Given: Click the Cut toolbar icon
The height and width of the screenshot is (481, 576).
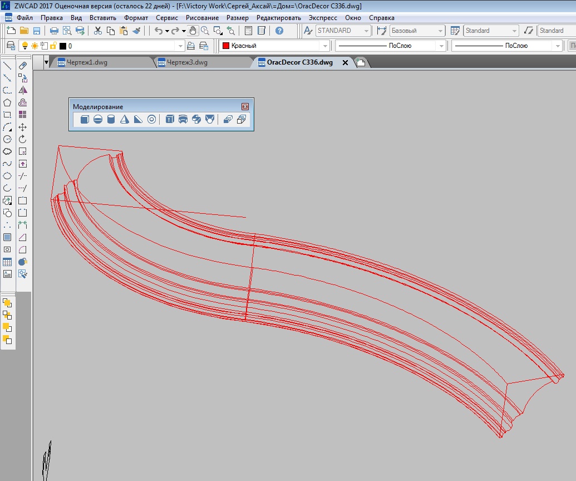Looking at the screenshot, I should pyautogui.click(x=98, y=31).
